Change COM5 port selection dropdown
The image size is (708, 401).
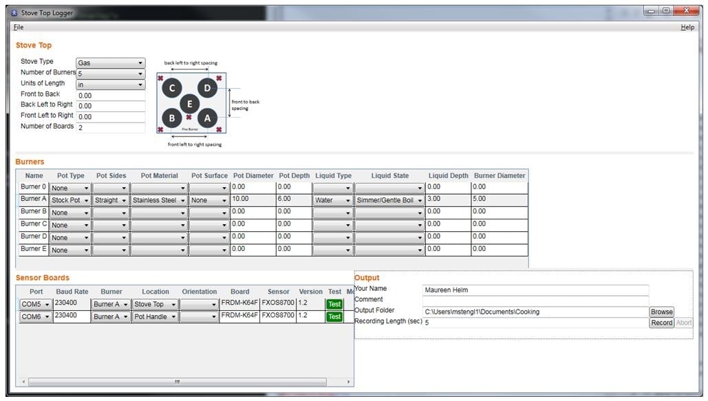[36, 304]
